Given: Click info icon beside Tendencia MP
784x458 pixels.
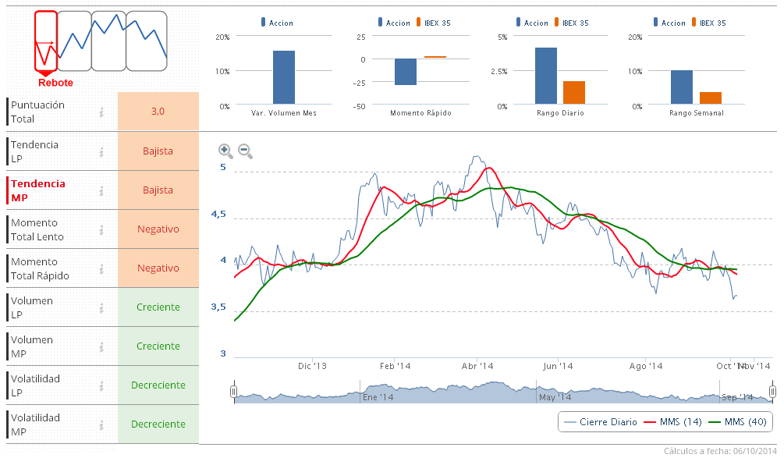Looking at the screenshot, I should 101,190.
